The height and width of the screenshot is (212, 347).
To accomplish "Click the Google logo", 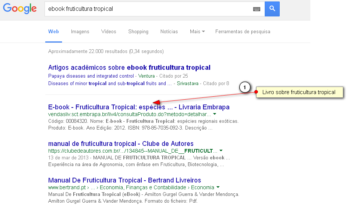I will tap(20, 9).
